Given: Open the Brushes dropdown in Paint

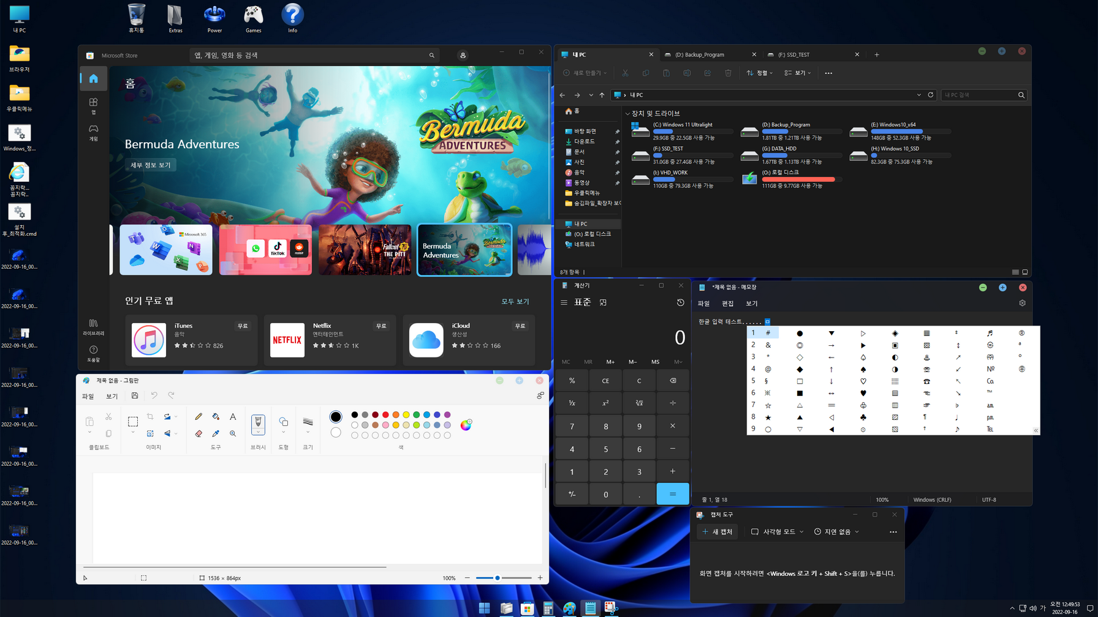Looking at the screenshot, I should click(x=258, y=424).
